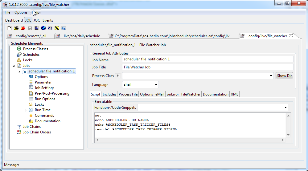Open Run Options tree node
Viewport: 308px width, 171px height.
(x=45, y=99)
